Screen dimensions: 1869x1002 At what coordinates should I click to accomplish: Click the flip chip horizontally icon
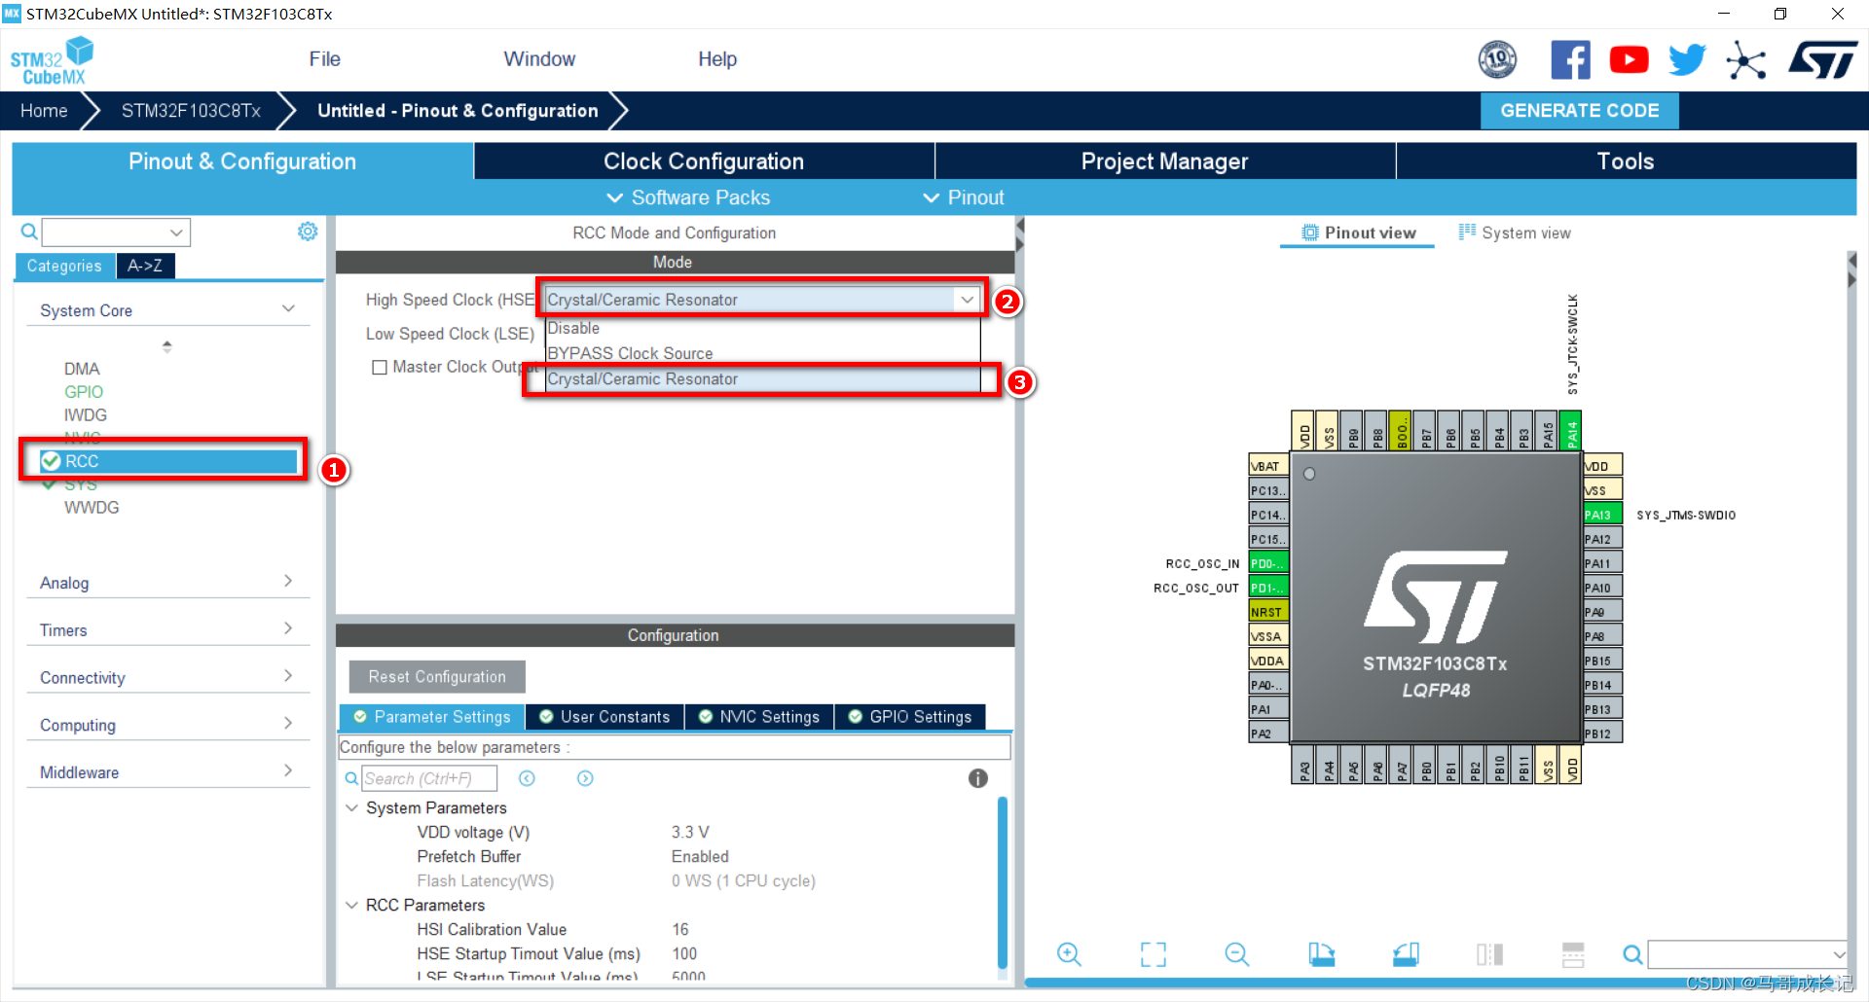[x=1489, y=954]
